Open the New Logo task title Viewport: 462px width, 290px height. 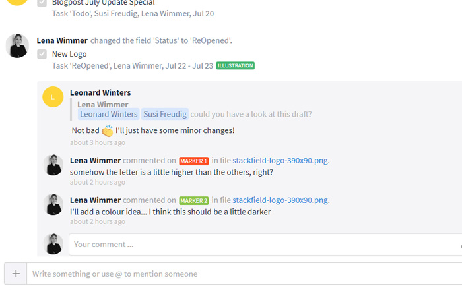point(69,54)
